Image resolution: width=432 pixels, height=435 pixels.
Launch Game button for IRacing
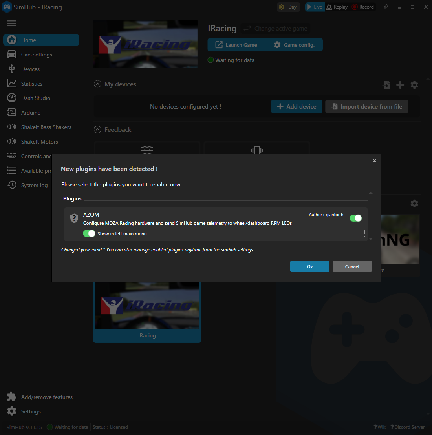(236, 45)
